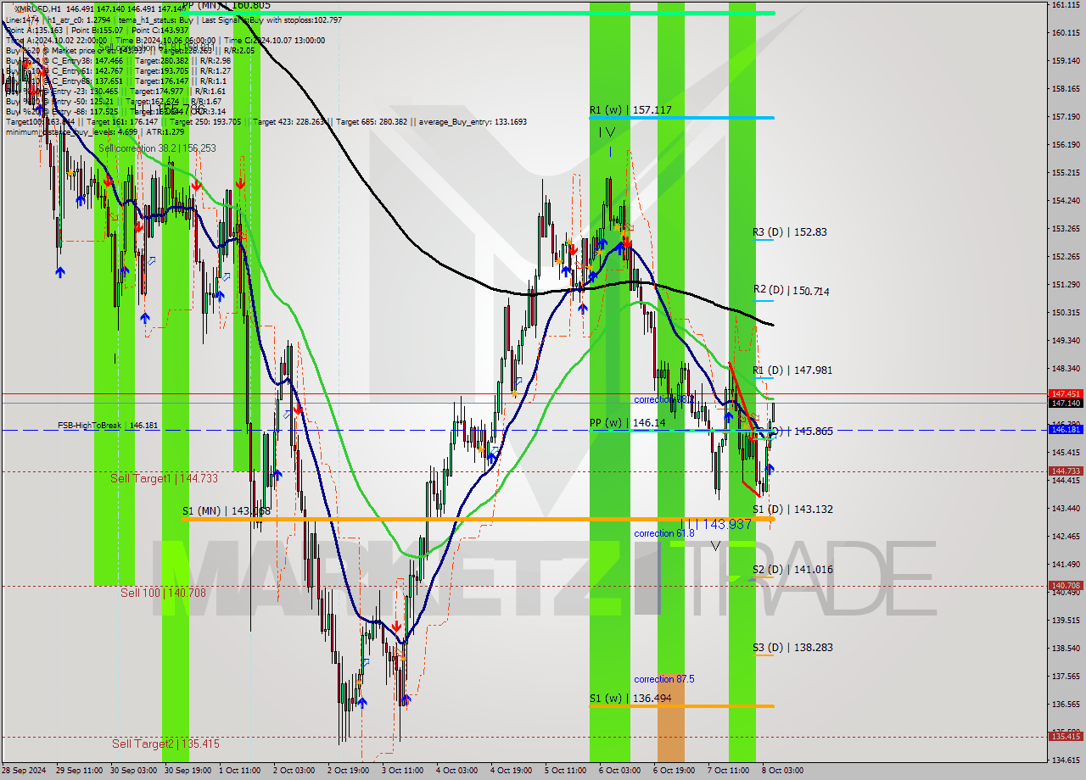Viewport: 1086px width, 780px height.
Task: Click the Point C:143.937 info text
Action: 160,31
